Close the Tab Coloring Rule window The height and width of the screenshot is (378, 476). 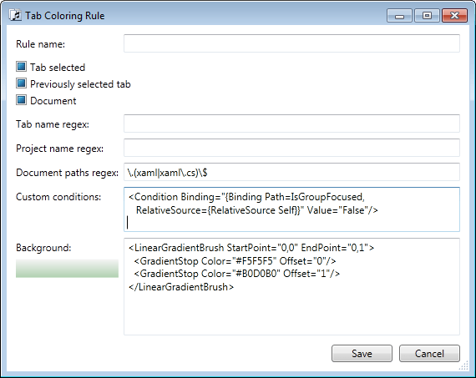(454, 16)
